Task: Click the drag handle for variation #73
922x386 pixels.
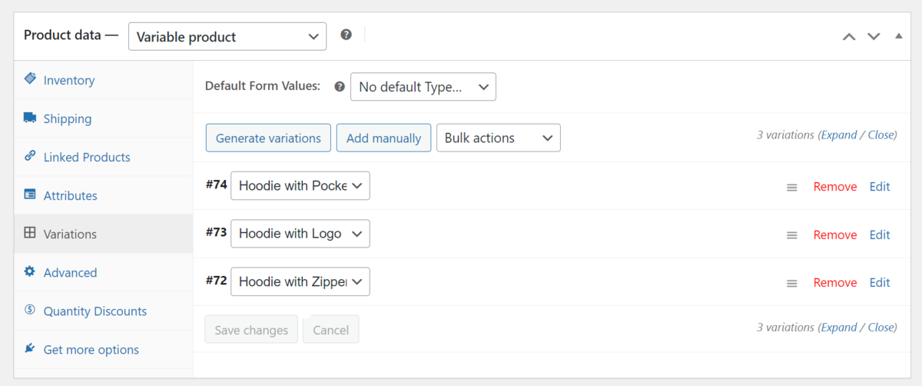Action: [792, 235]
